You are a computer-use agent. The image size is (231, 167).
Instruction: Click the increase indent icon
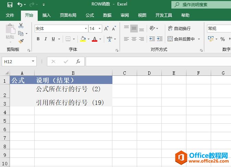click(x=160, y=39)
